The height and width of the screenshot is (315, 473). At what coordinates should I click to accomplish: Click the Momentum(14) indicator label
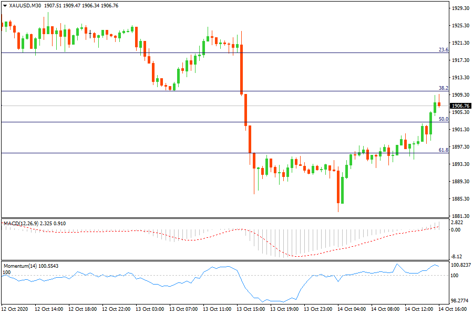[x=20, y=267]
